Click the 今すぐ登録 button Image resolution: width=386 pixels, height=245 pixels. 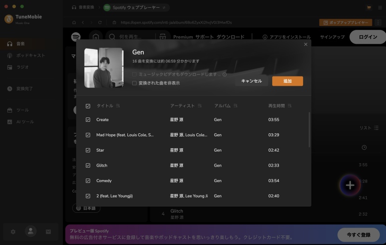click(x=358, y=235)
